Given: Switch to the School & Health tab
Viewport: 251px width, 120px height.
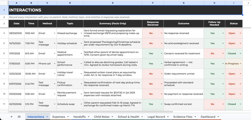Looking at the screenshot, I should pyautogui.click(x=128, y=117).
